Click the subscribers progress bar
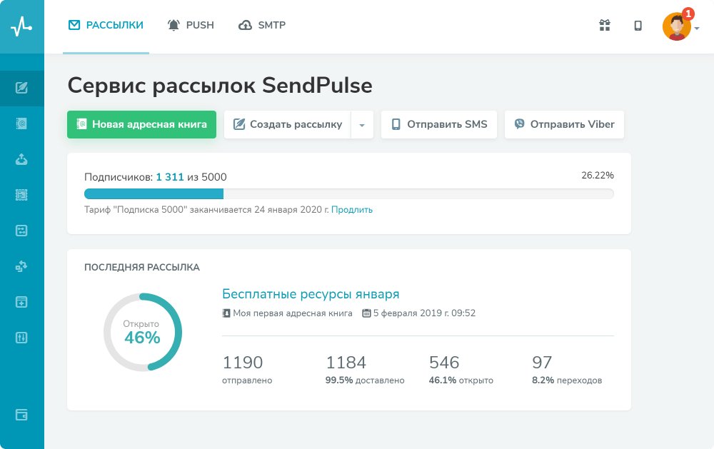Viewport: 714px width, 449px height. pos(348,193)
